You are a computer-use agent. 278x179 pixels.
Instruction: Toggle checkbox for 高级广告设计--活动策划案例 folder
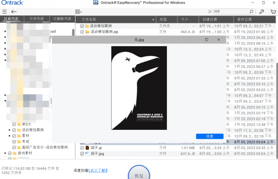14,147
